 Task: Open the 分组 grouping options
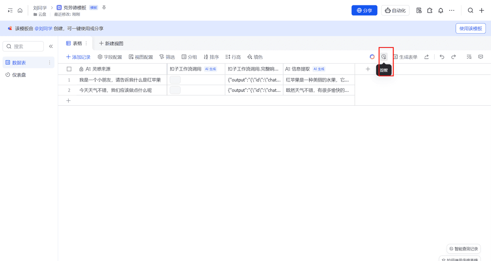[189, 57]
